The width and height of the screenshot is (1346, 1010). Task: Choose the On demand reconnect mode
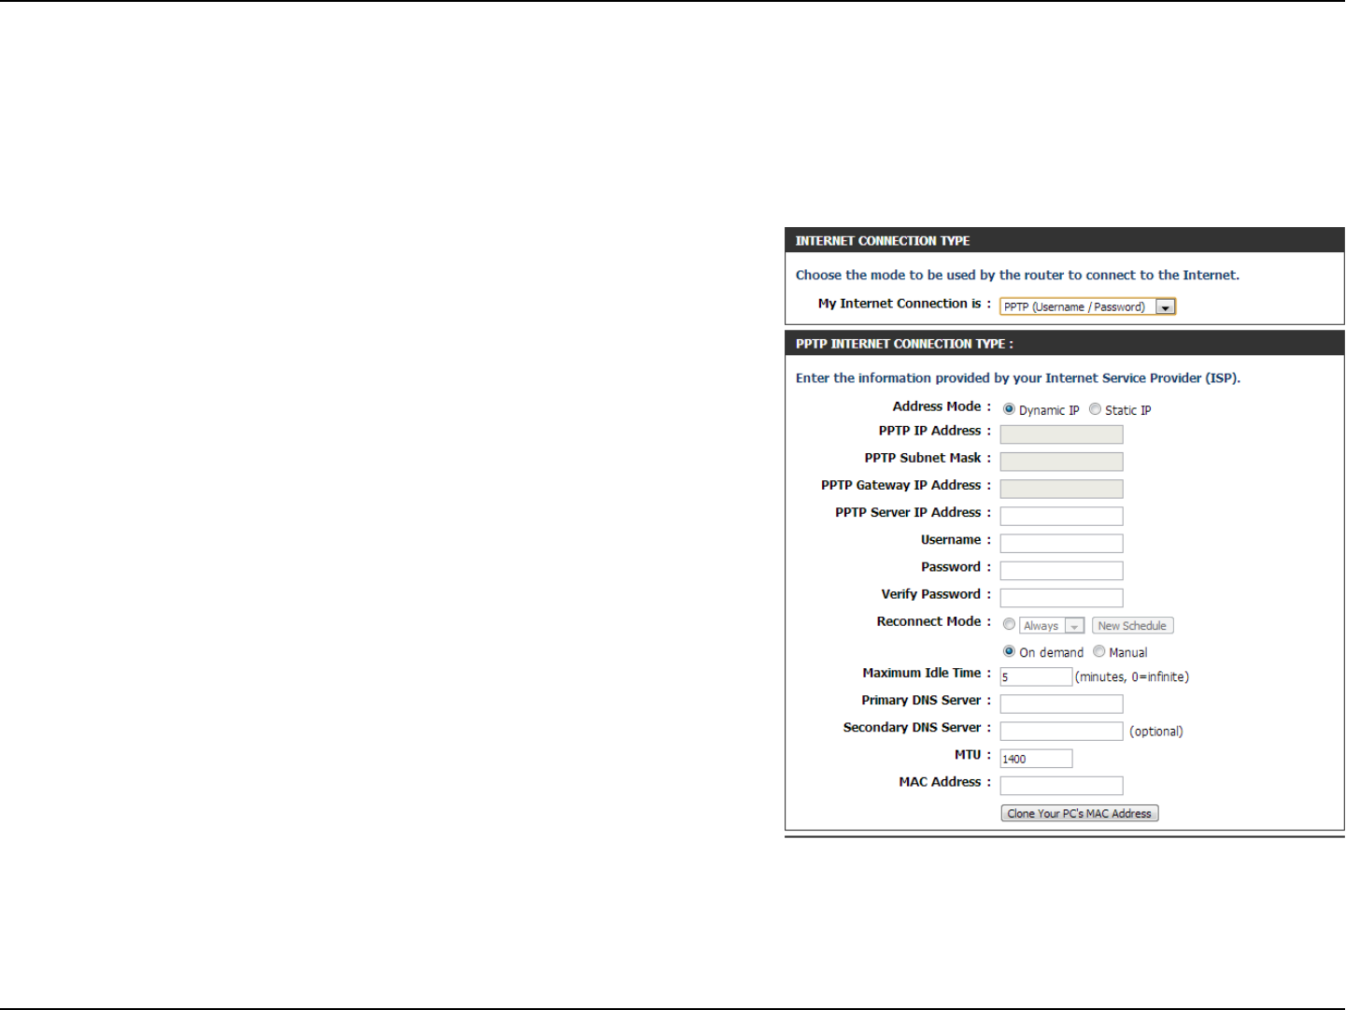[1009, 651]
